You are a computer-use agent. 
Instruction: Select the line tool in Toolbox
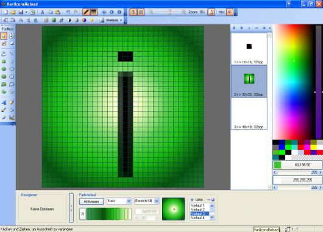coord(12,54)
